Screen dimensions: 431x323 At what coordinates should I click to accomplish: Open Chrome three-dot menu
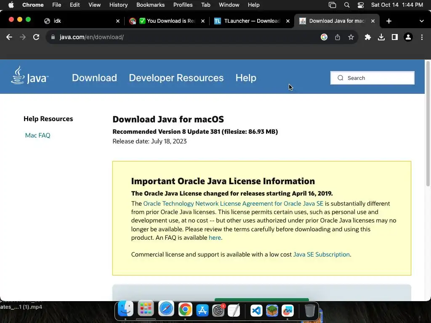click(x=422, y=37)
